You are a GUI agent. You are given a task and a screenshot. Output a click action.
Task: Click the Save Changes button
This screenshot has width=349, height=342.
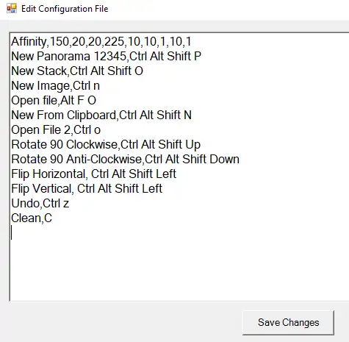coord(288,322)
